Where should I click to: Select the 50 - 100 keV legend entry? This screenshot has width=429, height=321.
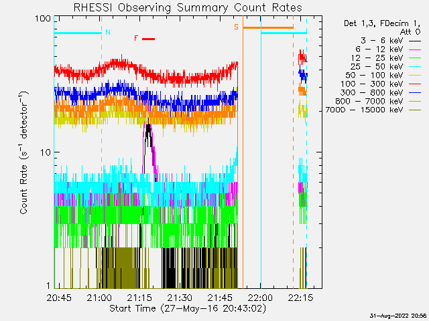pos(383,76)
